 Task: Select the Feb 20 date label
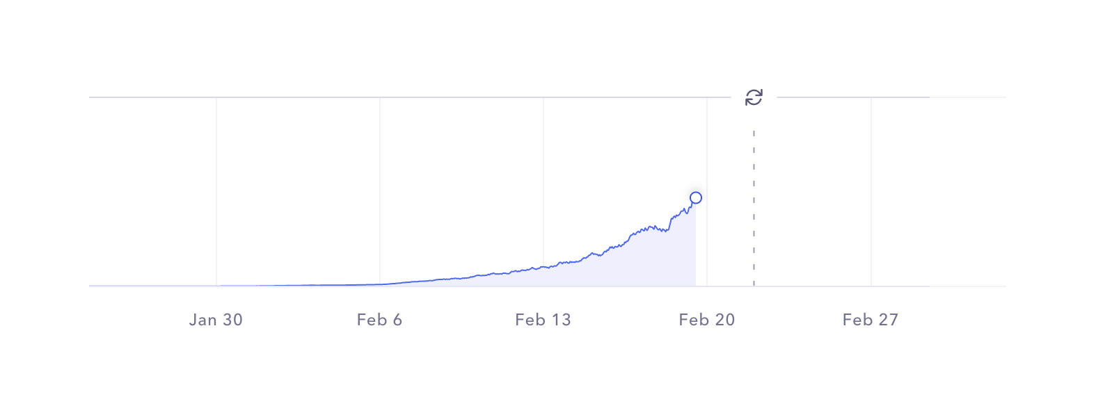pos(706,320)
